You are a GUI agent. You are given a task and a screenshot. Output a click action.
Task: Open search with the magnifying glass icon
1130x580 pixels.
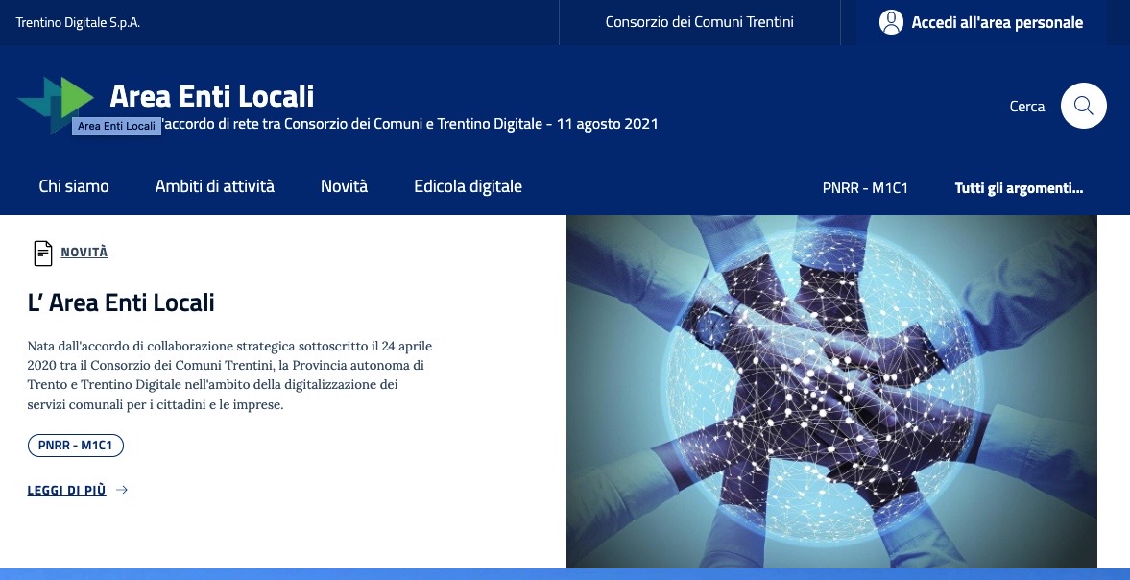1083,106
